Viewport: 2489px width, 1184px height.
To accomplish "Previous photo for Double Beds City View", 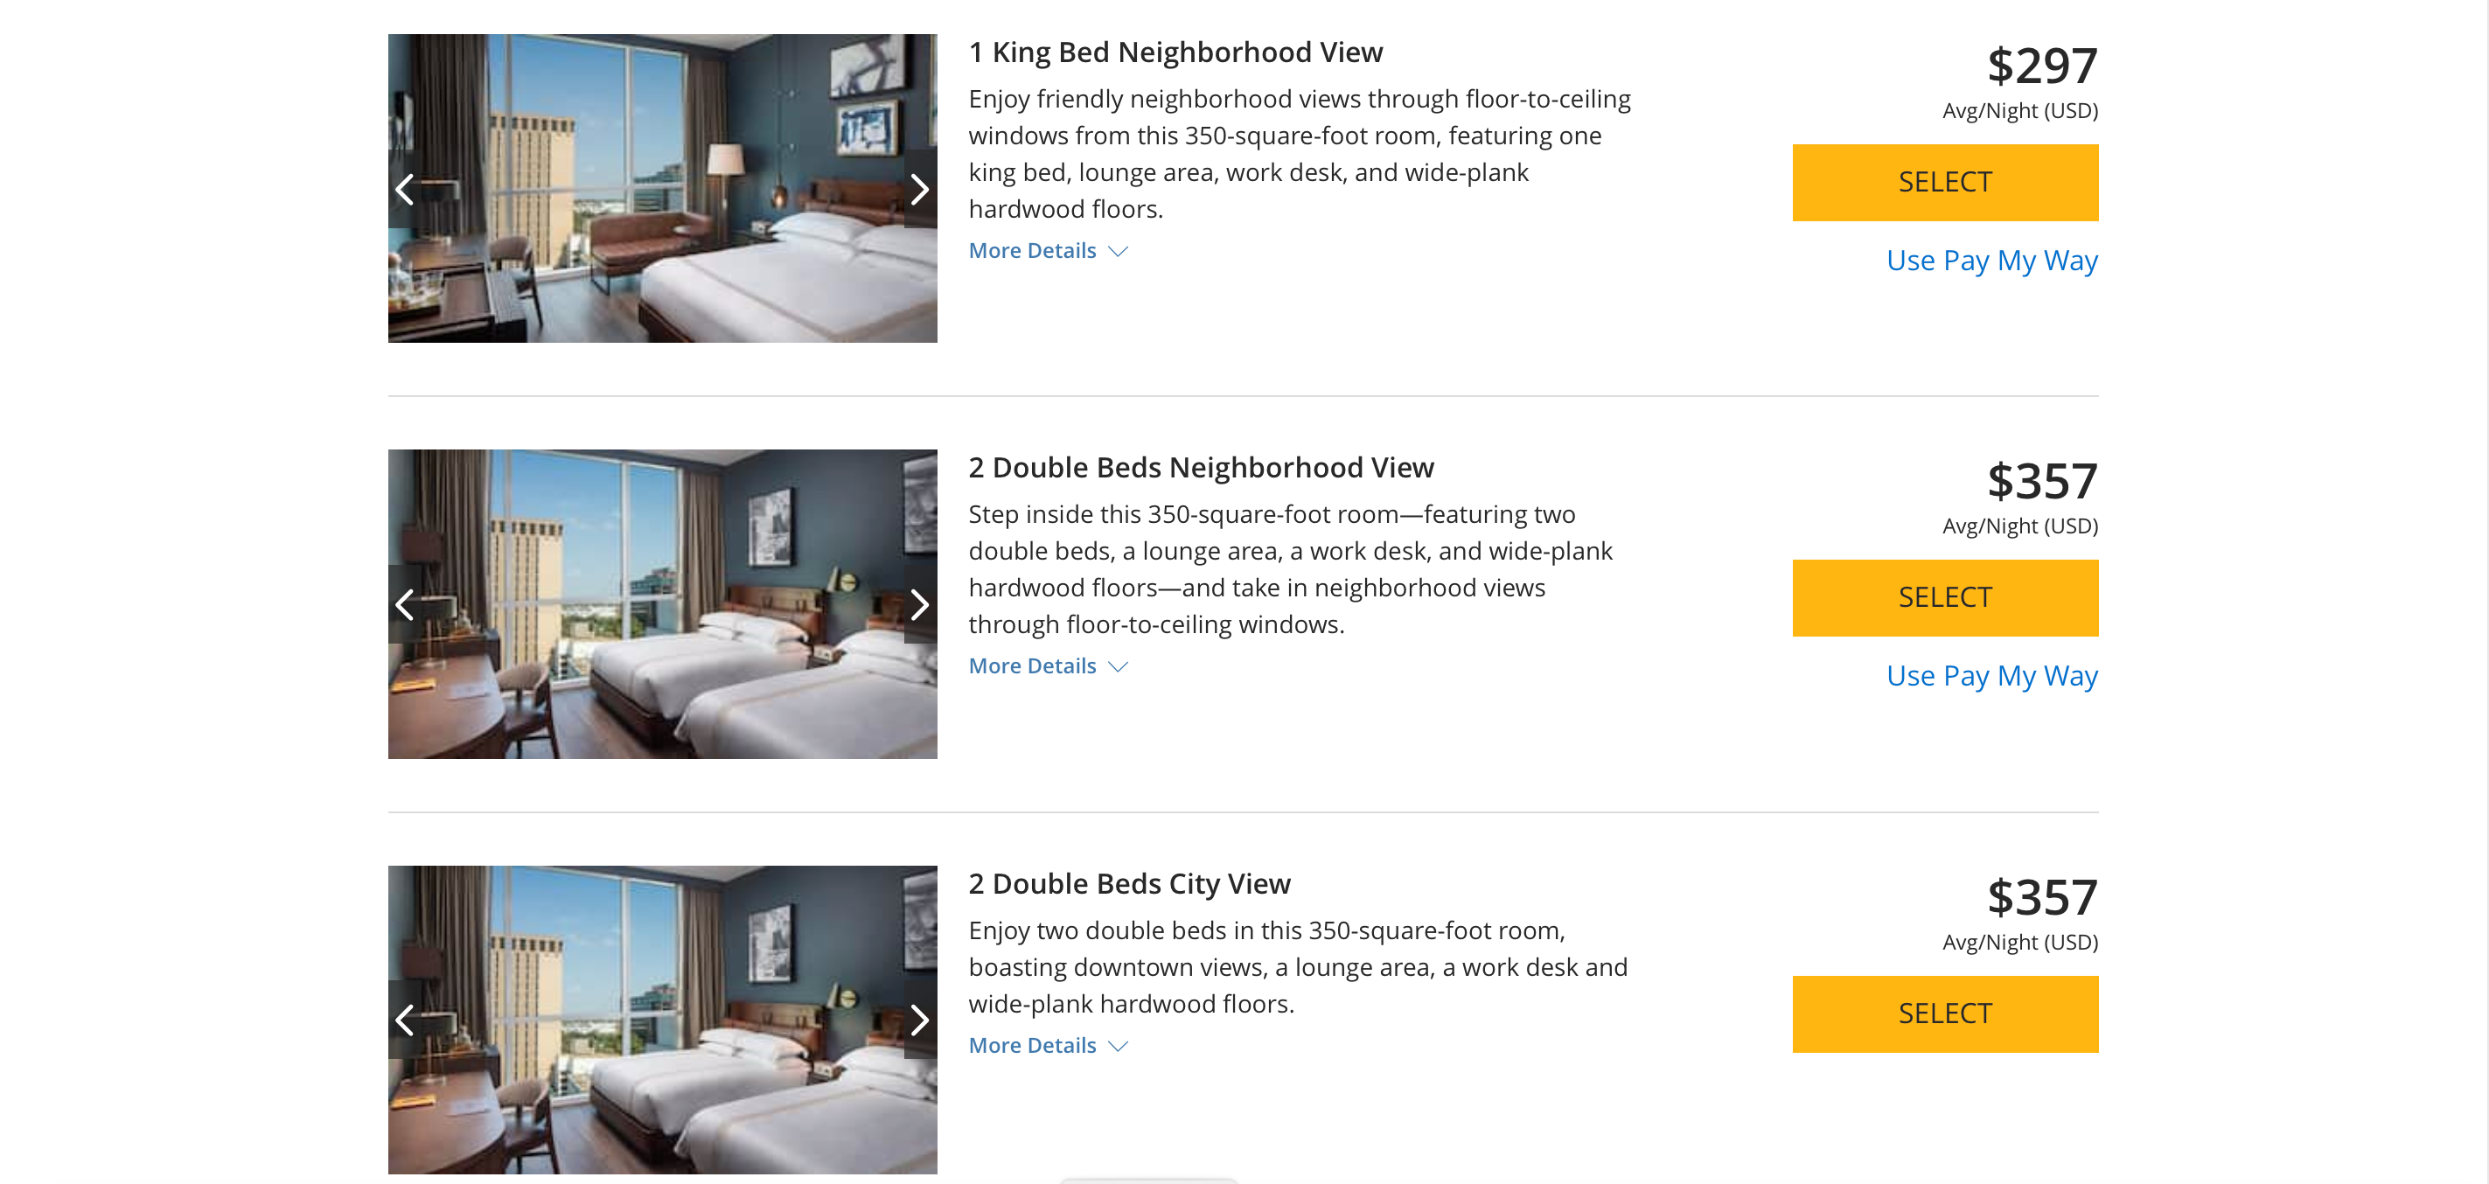I will (405, 1020).
